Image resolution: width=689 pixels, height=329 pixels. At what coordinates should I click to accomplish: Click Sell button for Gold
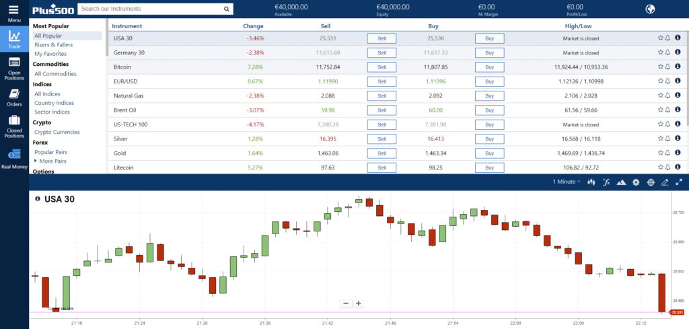(382, 153)
